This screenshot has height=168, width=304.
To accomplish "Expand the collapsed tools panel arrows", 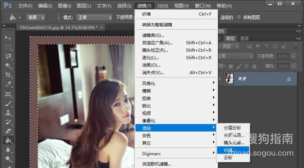I will pyautogui.click(x=4, y=26).
